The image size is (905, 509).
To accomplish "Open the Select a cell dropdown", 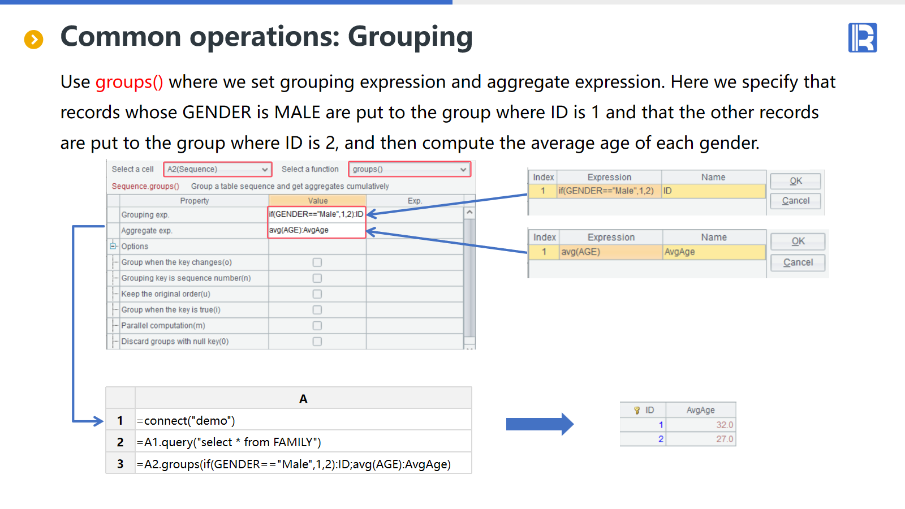I will pos(218,169).
